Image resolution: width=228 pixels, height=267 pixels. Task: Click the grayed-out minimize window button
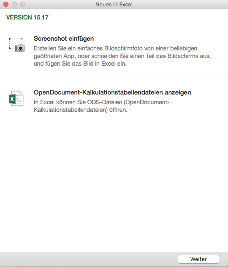click(x=14, y=4)
